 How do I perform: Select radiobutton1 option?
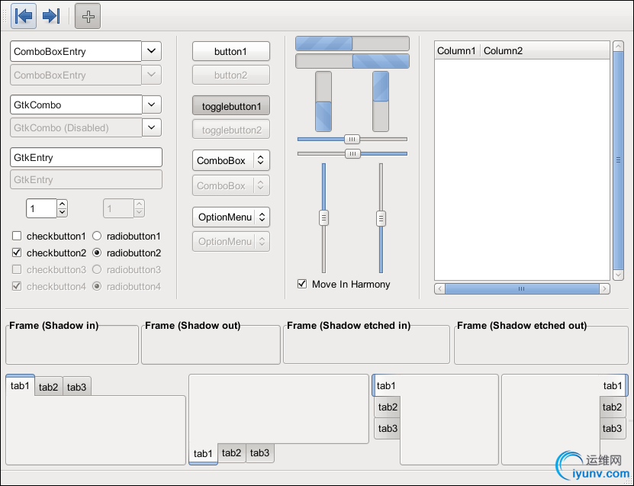[x=97, y=236]
